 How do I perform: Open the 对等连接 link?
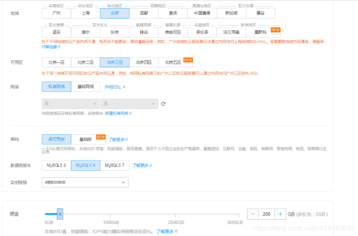[51, 47]
